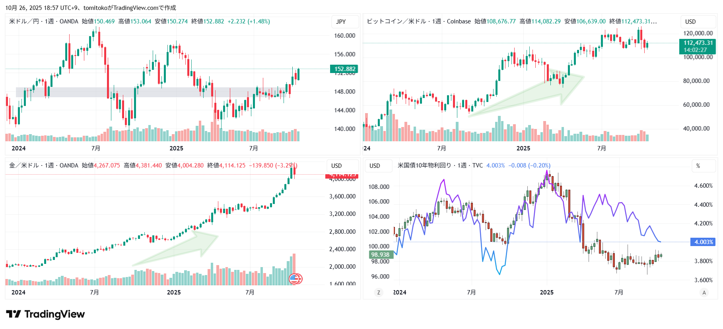Click the blue 4.003% yield price label

tap(703, 242)
